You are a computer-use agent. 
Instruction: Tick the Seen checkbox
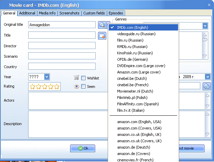[83, 87]
